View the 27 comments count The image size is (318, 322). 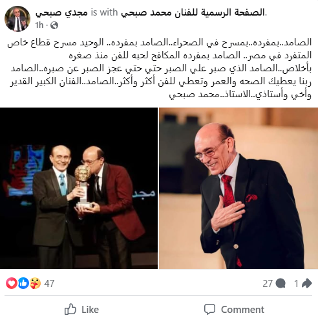point(268,283)
